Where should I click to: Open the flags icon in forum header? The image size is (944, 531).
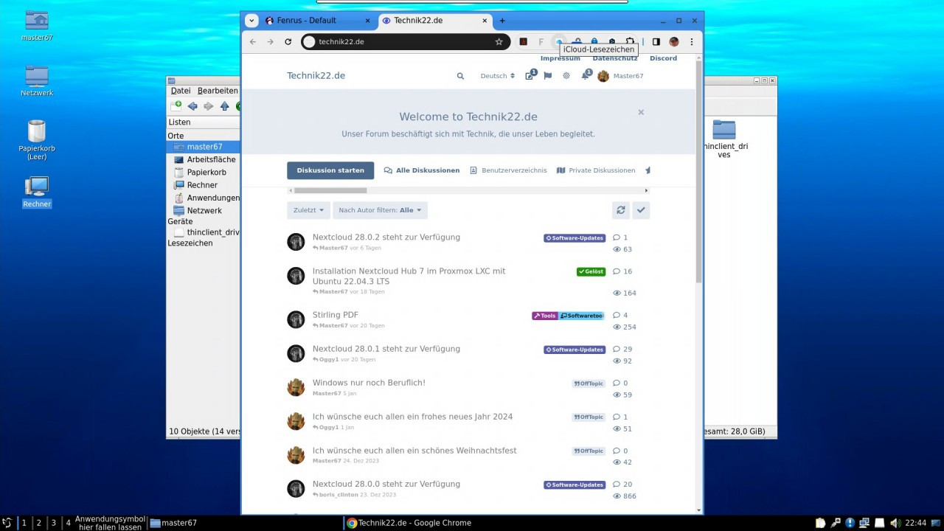[548, 76]
